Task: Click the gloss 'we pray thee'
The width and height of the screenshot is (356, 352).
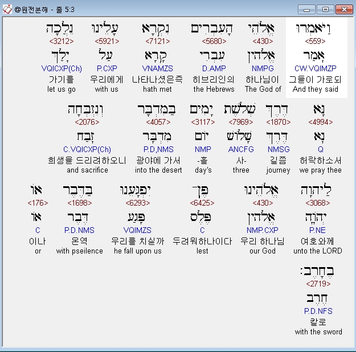Action: (320, 170)
